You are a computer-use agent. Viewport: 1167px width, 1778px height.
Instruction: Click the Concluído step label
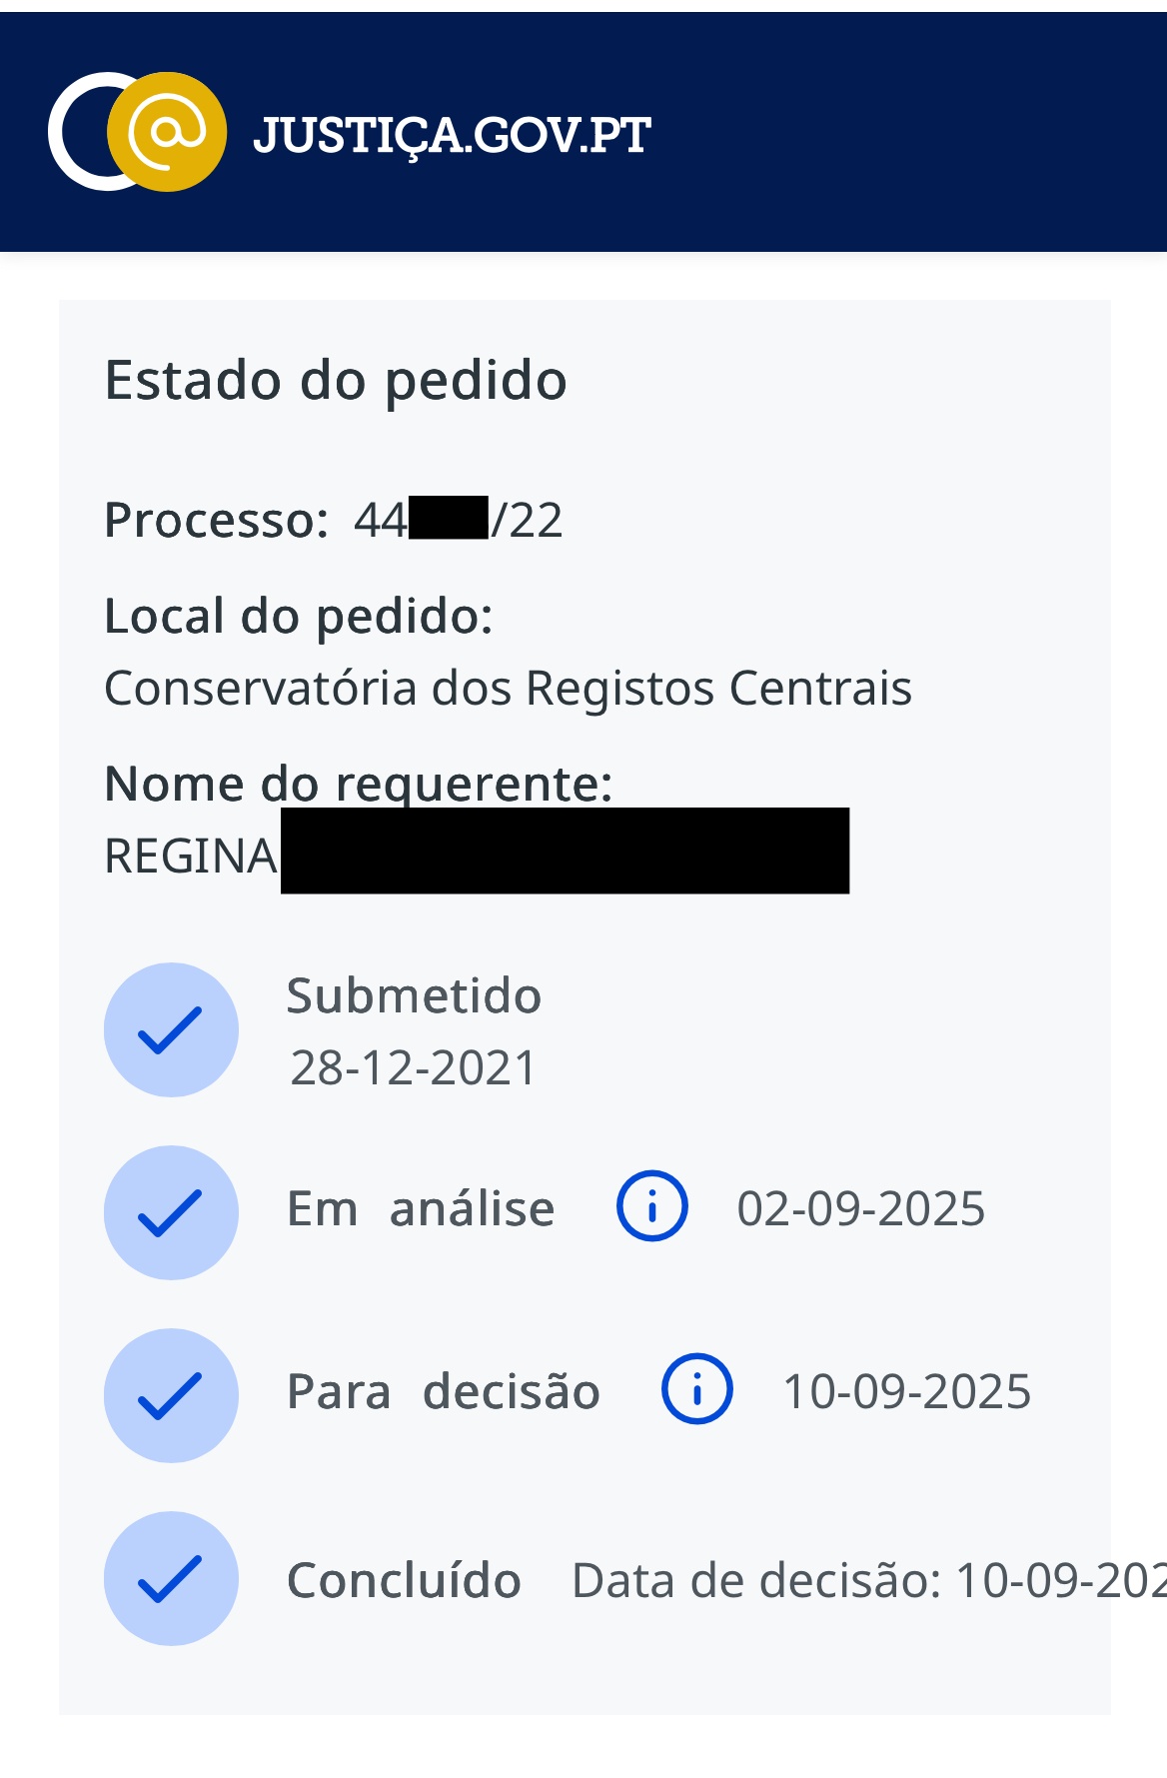[404, 1581]
